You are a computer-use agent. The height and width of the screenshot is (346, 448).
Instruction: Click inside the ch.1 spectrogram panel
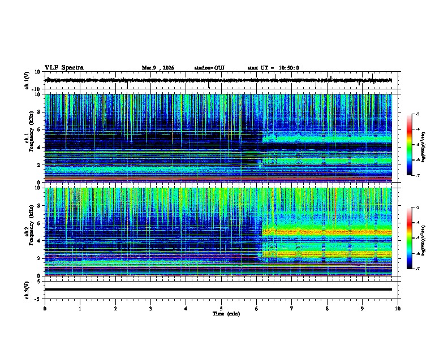pos(218,138)
